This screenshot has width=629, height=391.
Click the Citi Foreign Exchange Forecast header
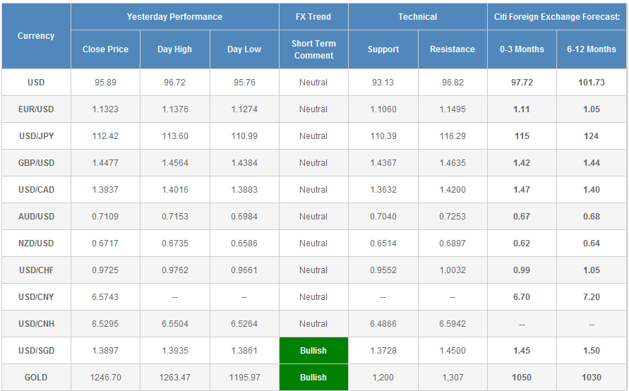click(557, 17)
